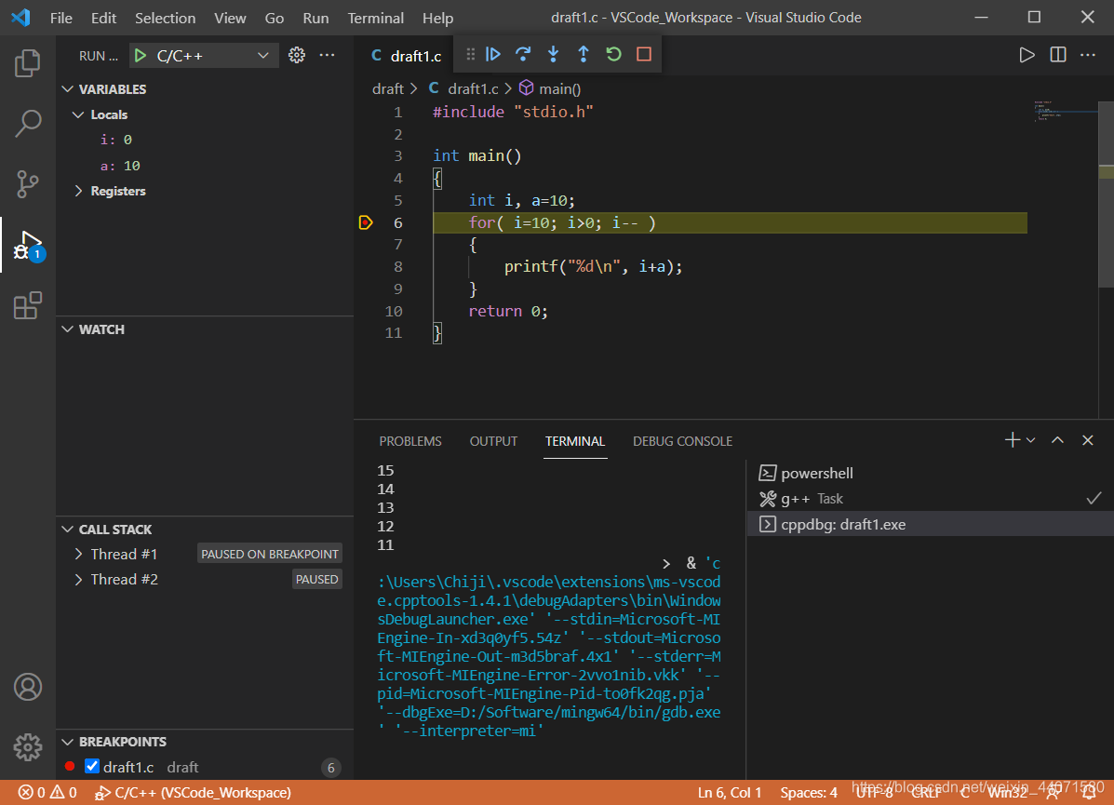Open the Edit menu

[x=103, y=18]
